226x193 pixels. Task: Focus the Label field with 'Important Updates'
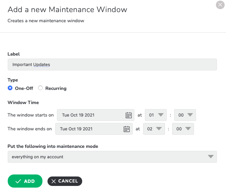click(112, 65)
